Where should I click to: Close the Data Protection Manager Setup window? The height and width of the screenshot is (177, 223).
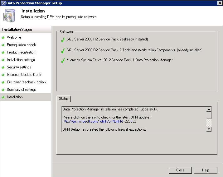220,3
